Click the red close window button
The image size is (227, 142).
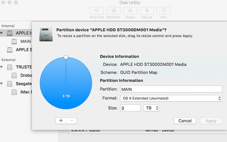pyautogui.click(x=3, y=3)
